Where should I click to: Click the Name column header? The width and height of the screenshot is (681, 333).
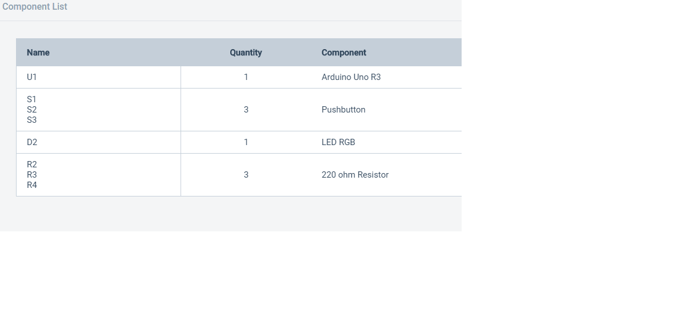pos(38,53)
